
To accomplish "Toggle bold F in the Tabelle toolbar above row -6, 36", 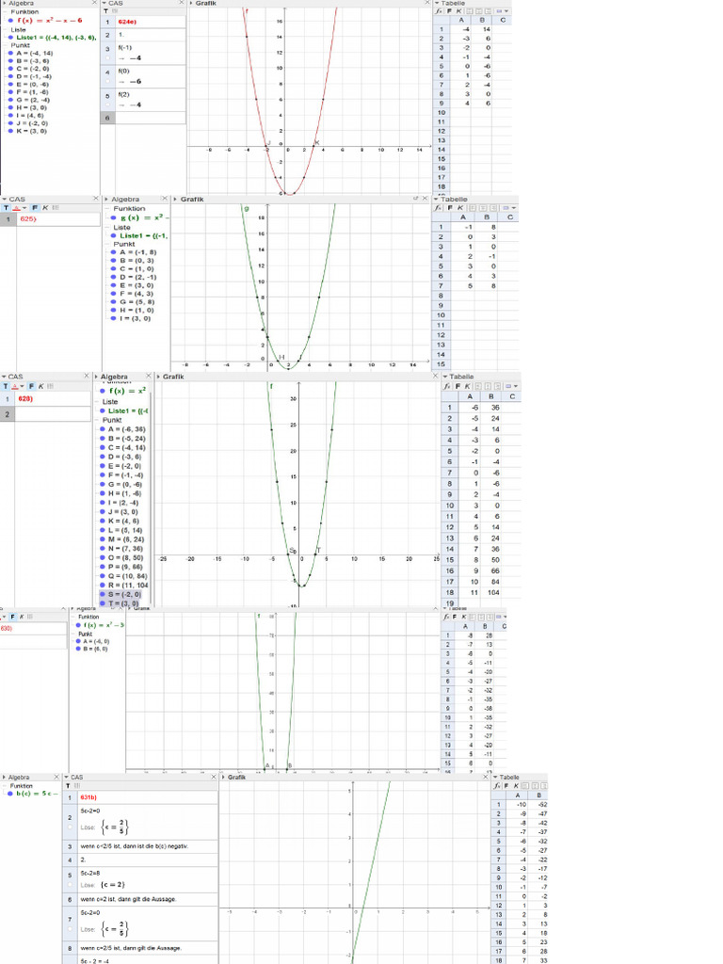I will pos(458,386).
